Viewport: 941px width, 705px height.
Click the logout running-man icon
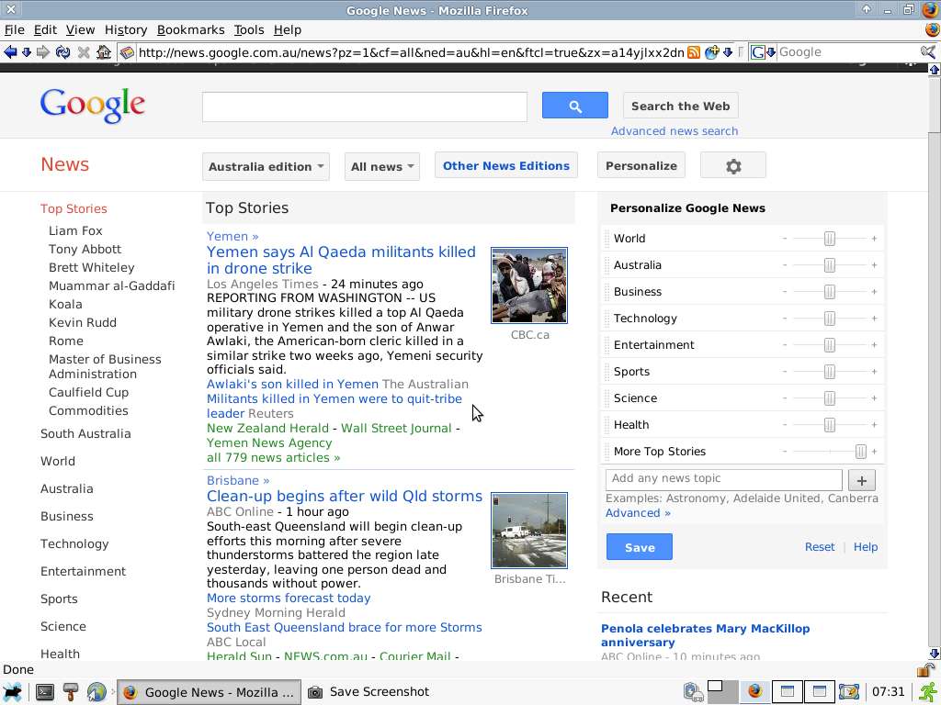pyautogui.click(x=928, y=692)
